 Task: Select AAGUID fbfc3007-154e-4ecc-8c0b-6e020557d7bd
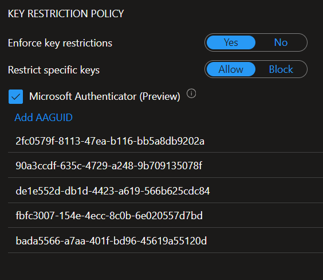pyautogui.click(x=166, y=215)
